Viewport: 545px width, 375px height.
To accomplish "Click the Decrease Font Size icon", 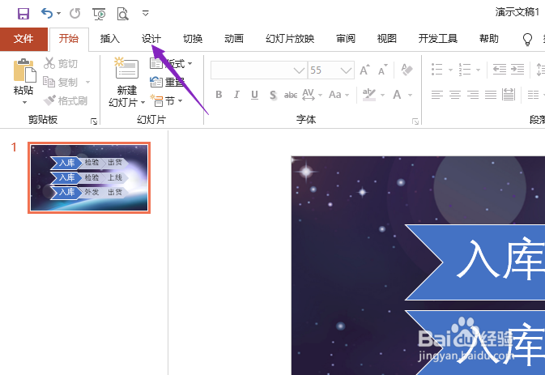I will click(x=383, y=70).
